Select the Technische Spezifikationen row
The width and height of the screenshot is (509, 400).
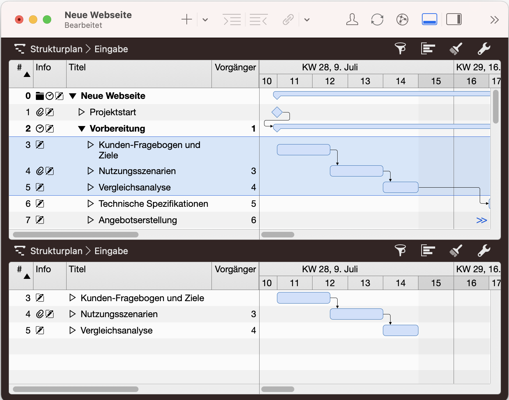153,204
